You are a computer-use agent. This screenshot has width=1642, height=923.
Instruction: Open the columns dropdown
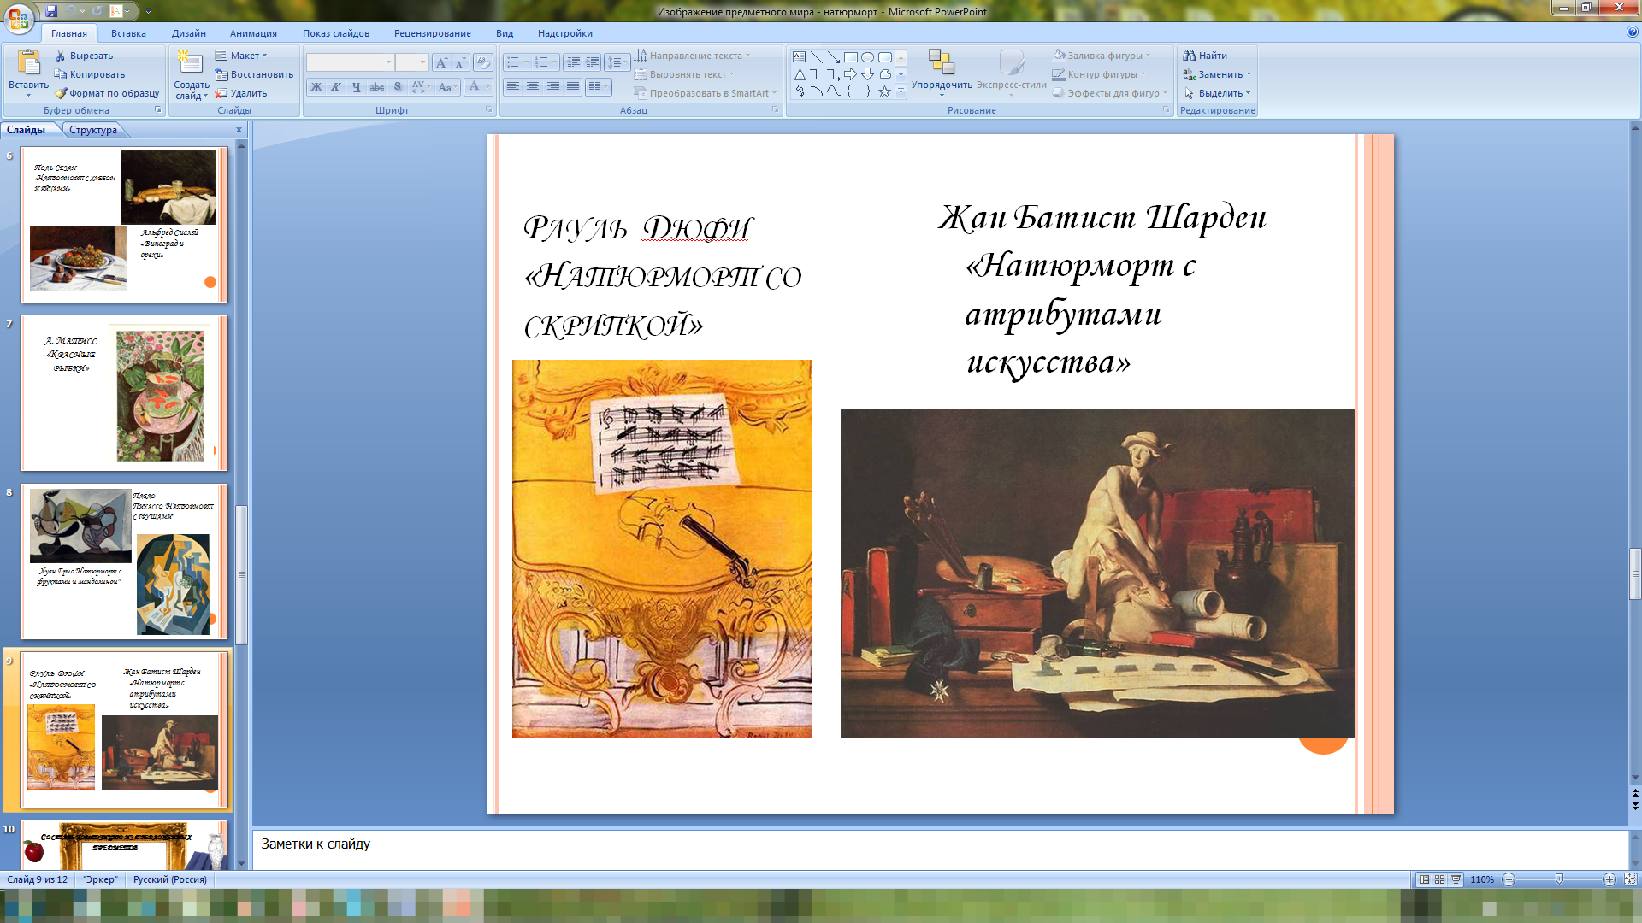pyautogui.click(x=598, y=86)
